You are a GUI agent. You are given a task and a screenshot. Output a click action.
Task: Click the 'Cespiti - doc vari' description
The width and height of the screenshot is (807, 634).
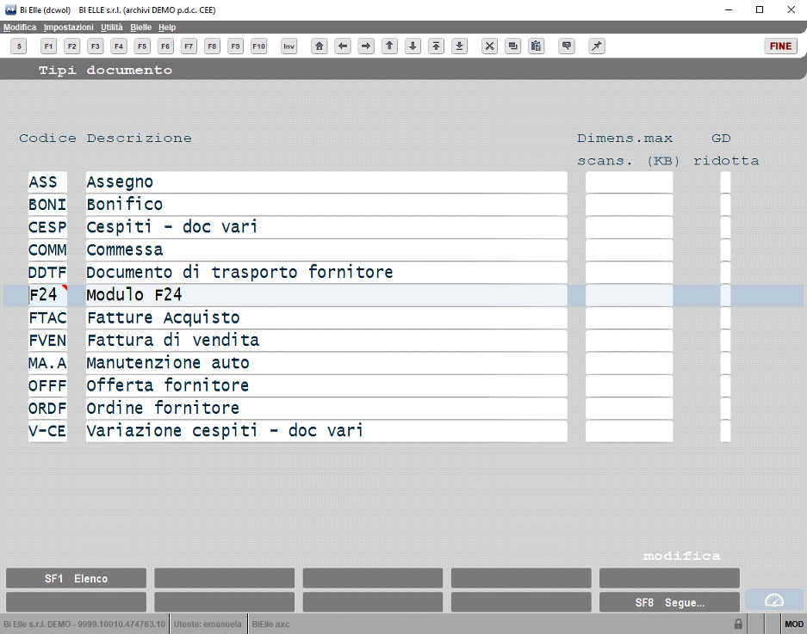[x=326, y=227]
